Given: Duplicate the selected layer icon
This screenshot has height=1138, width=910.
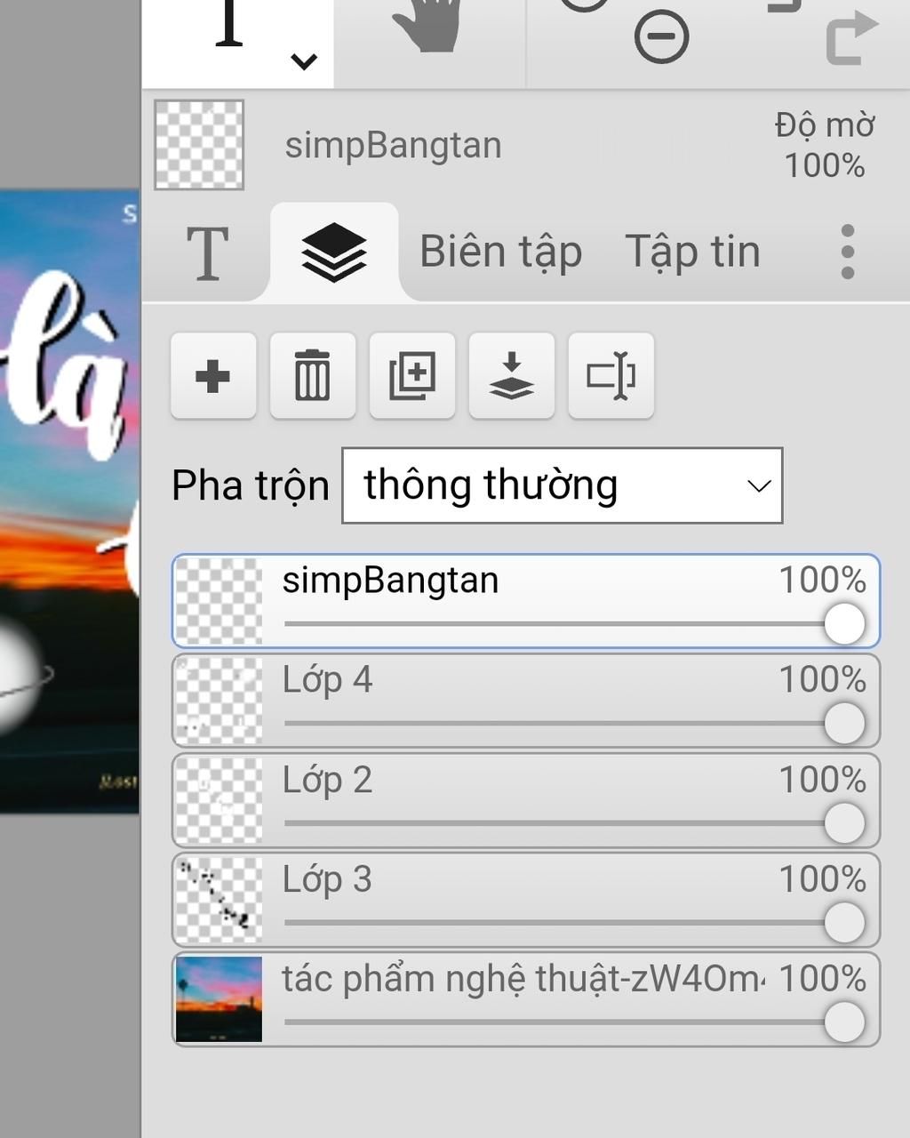Looking at the screenshot, I should (412, 376).
